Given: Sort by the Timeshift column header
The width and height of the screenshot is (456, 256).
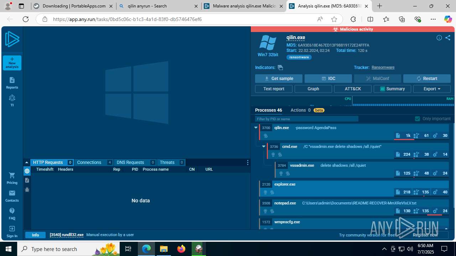Looking at the screenshot, I should tap(45, 169).
